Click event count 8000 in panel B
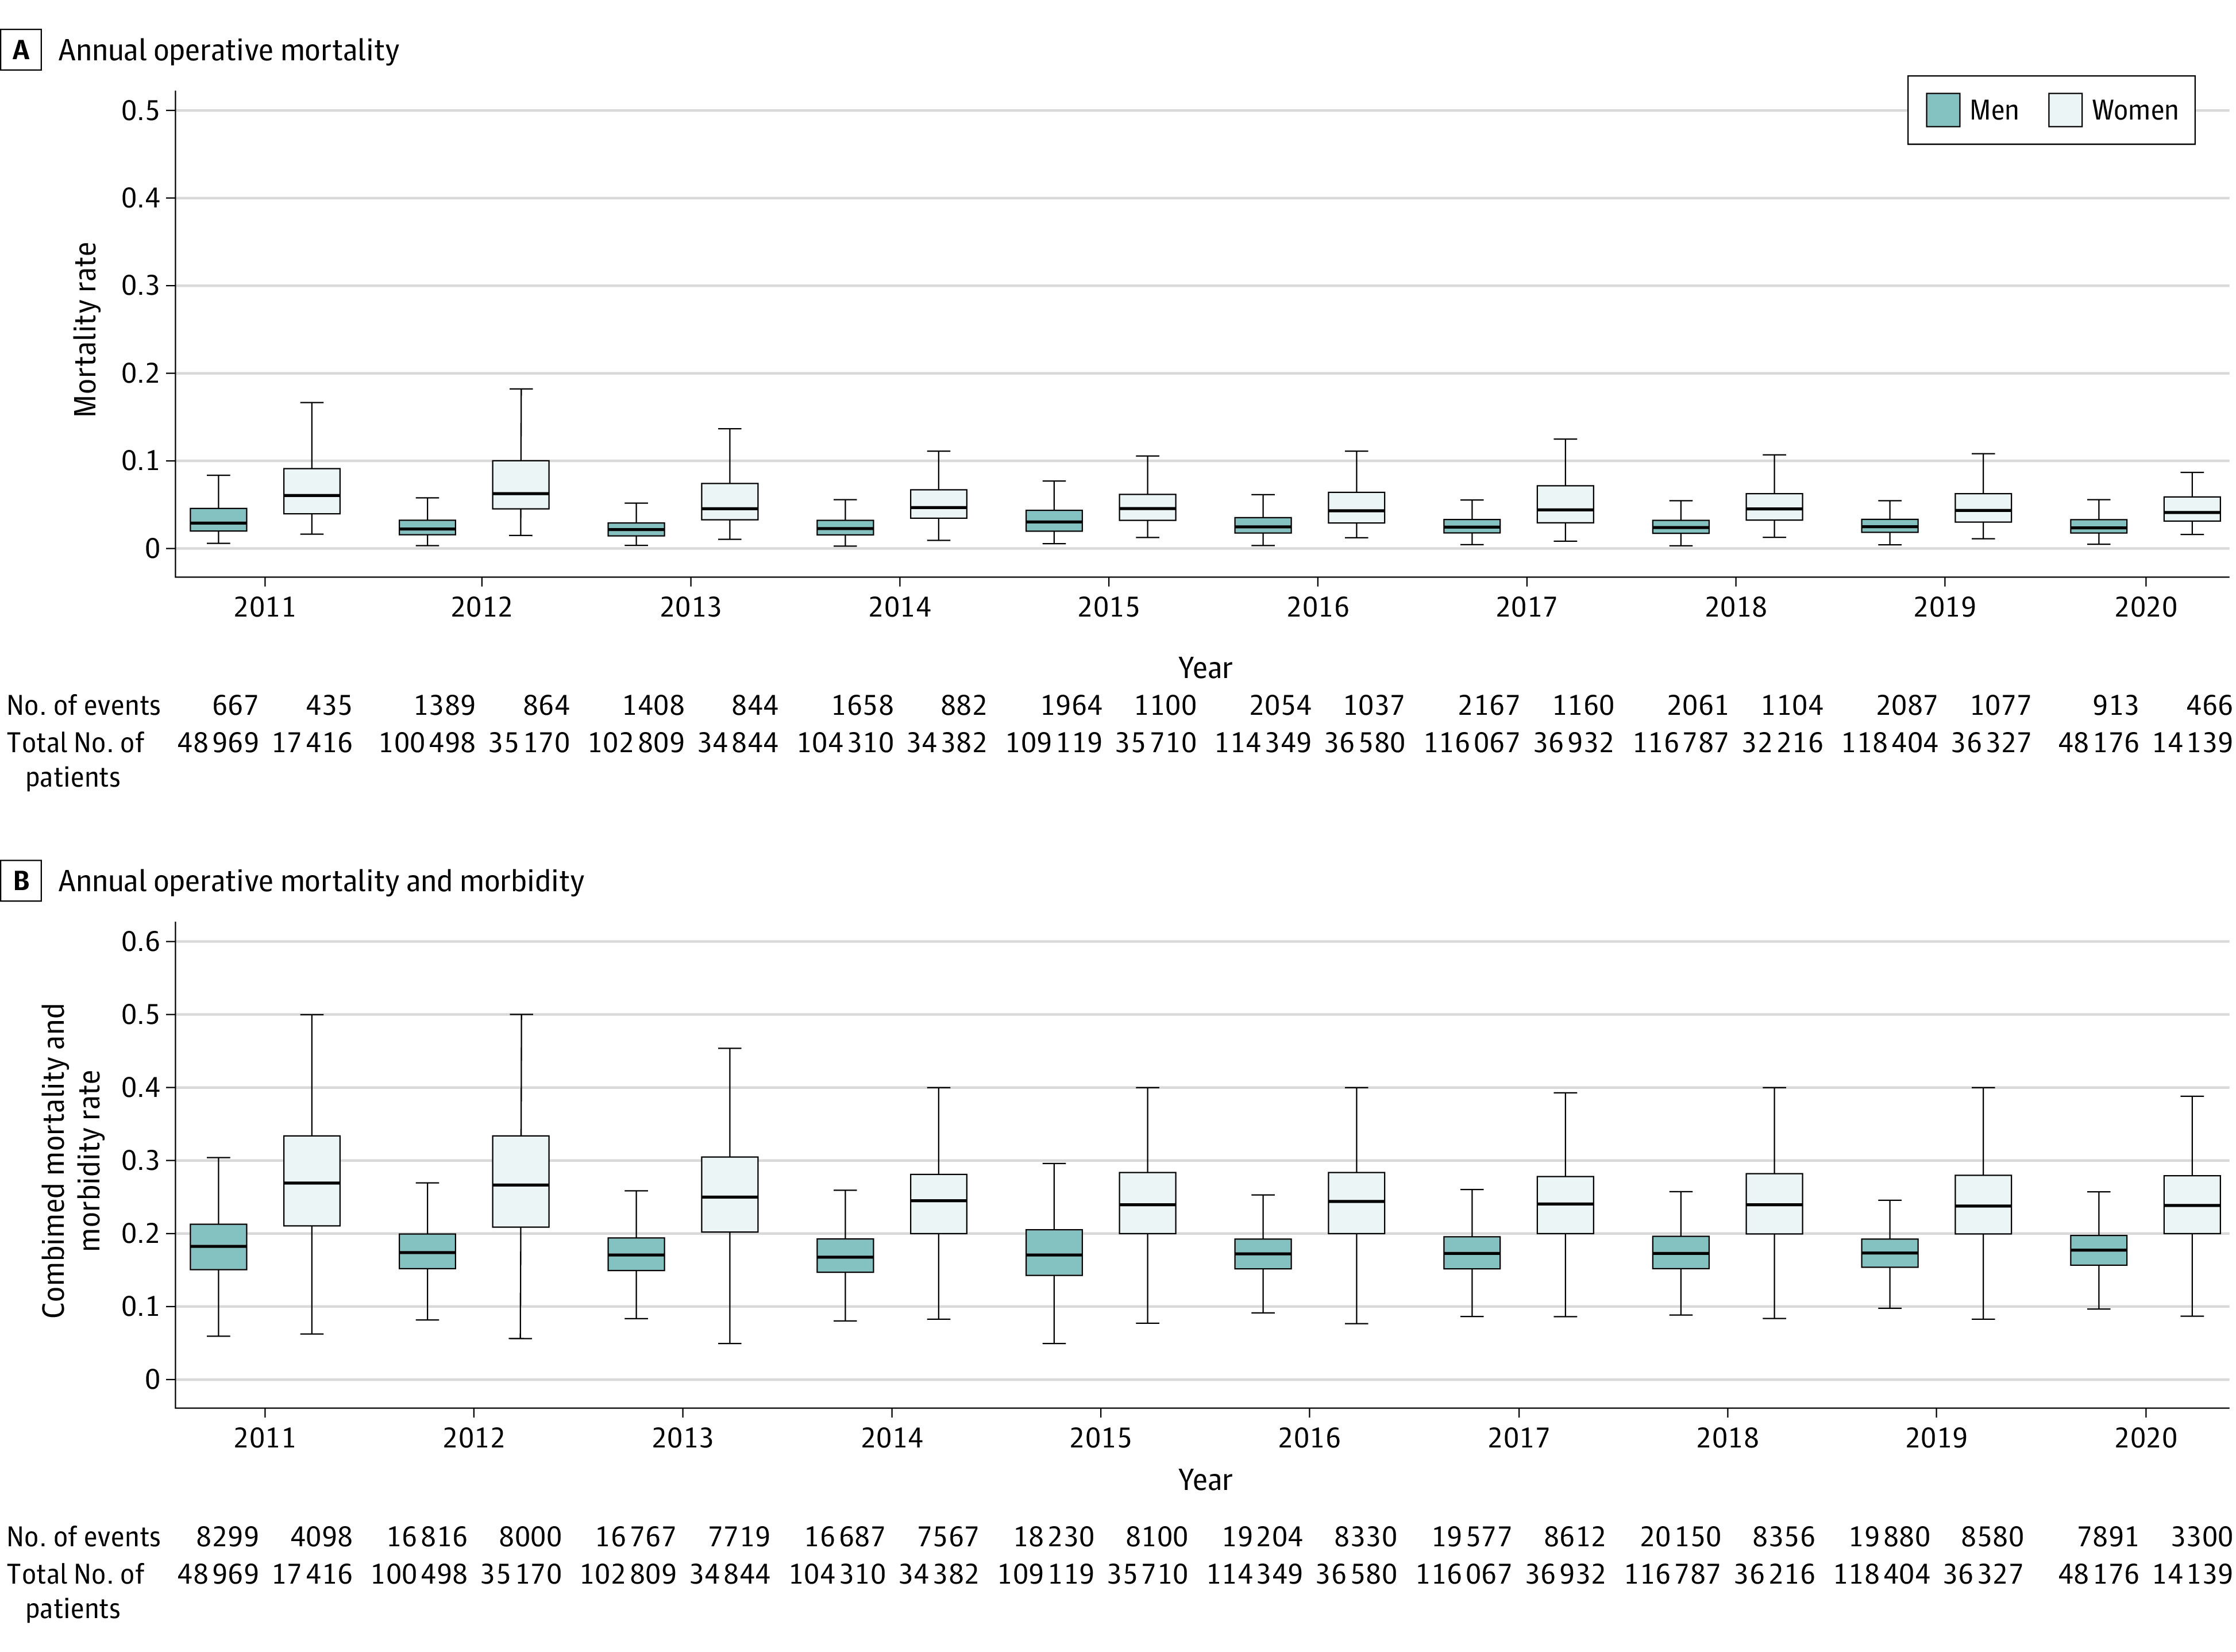2236x1652 pixels. [x=530, y=1537]
